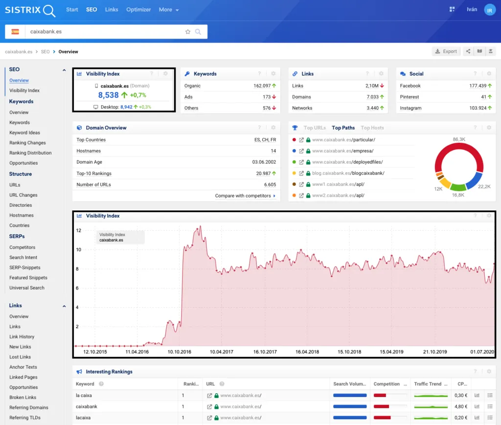Image resolution: width=501 pixels, height=425 pixels.
Task: Click the SEO breadcrumb link
Action: tap(45, 52)
